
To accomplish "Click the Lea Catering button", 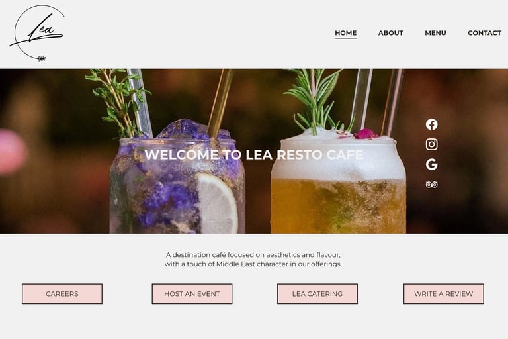I will coord(317,294).
